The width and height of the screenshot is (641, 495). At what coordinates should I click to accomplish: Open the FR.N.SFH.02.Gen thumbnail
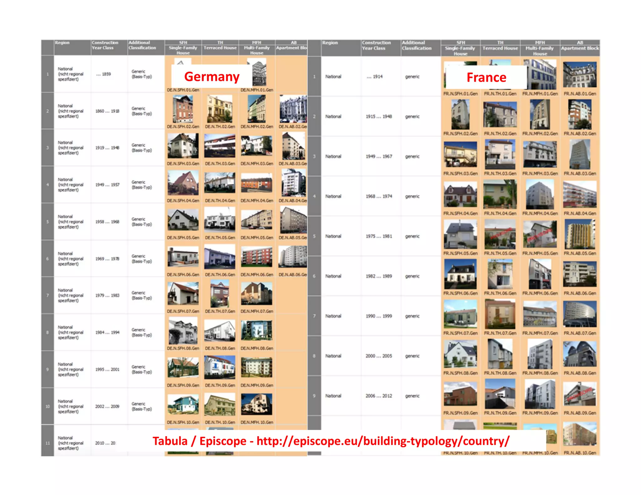click(460, 114)
